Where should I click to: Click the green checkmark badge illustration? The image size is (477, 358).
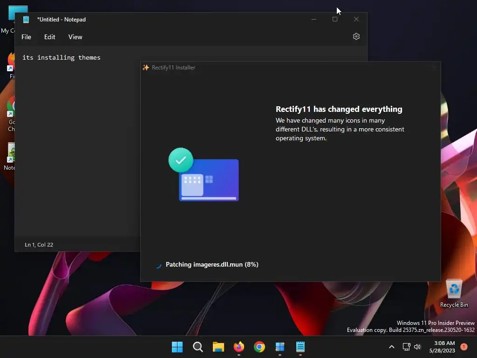pos(181,160)
